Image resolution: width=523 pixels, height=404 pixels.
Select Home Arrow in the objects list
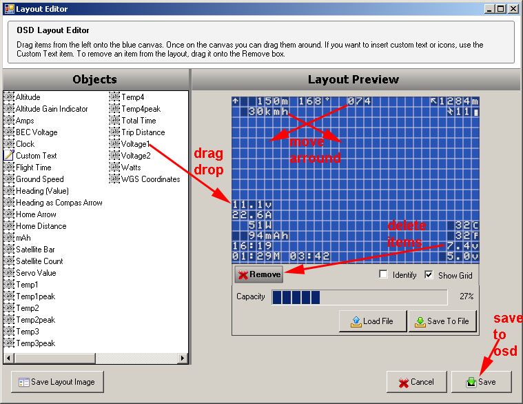coord(36,214)
